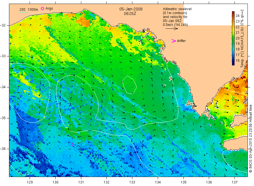
Task: Click the cyan depth contour legend line
Action: 24,12
